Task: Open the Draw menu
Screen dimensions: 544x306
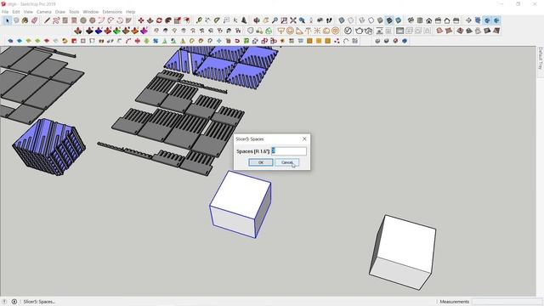Action: click(x=60, y=12)
